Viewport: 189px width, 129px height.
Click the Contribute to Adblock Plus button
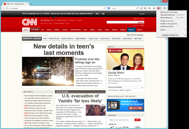(170, 35)
